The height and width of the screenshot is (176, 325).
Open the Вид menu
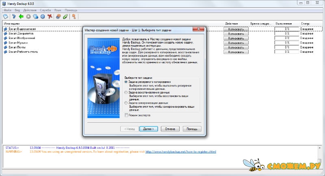17,10
